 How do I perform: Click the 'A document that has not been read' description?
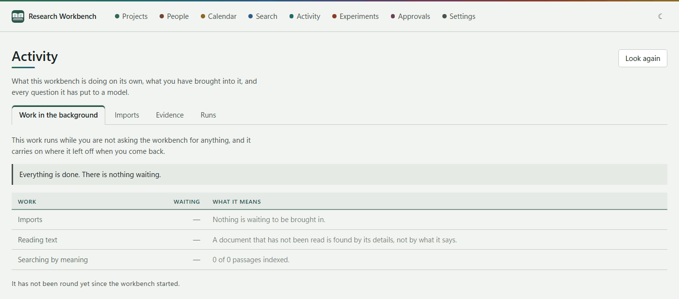click(x=335, y=240)
